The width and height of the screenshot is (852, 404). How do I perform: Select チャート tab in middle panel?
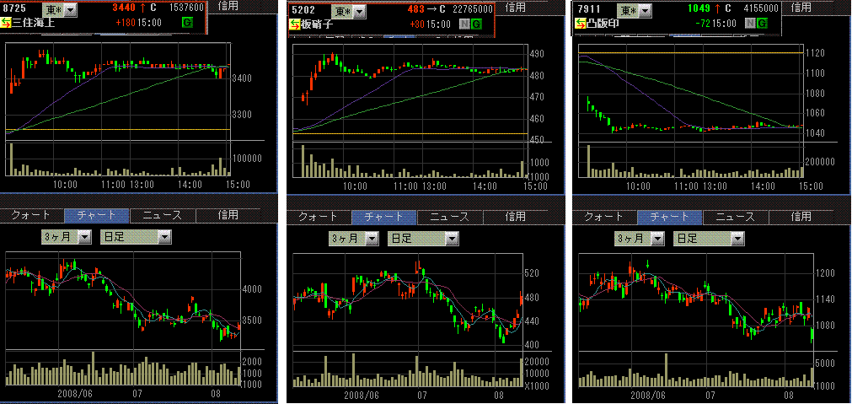(383, 217)
